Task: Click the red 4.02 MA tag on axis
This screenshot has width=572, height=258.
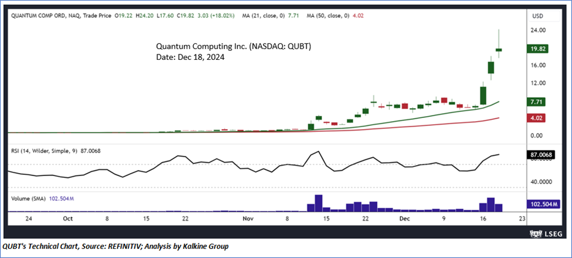Action: 536,118
